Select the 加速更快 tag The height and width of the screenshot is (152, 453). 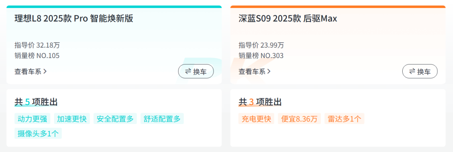coord(72,119)
